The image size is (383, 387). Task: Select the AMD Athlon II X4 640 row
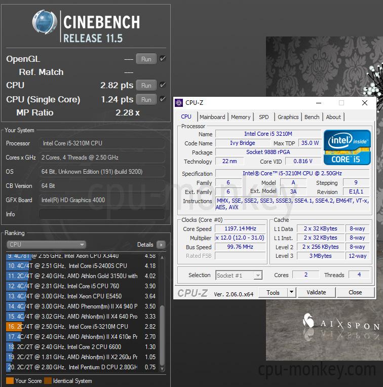pyautogui.click(x=82, y=317)
